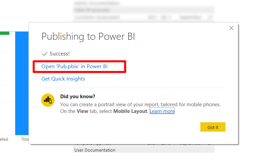Click the 'Success!' status text
The height and width of the screenshot is (162, 257).
60,53
